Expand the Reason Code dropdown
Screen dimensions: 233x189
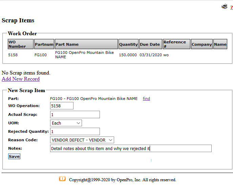tap(82, 140)
